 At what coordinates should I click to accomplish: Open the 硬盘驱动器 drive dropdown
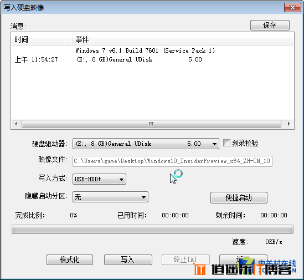click(x=146, y=144)
